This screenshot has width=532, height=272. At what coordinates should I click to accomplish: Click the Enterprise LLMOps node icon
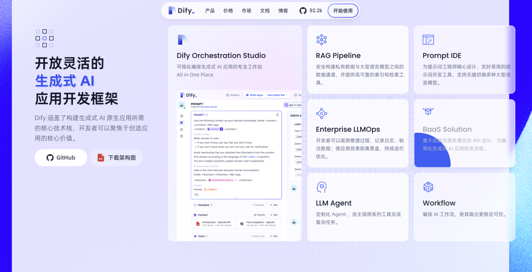pyautogui.click(x=321, y=114)
